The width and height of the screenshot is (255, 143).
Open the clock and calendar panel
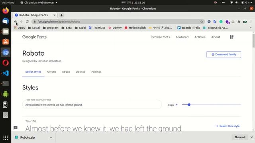133,3
